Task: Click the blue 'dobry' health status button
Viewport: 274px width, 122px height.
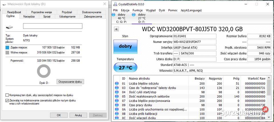Action: pyautogui.click(x=125, y=46)
